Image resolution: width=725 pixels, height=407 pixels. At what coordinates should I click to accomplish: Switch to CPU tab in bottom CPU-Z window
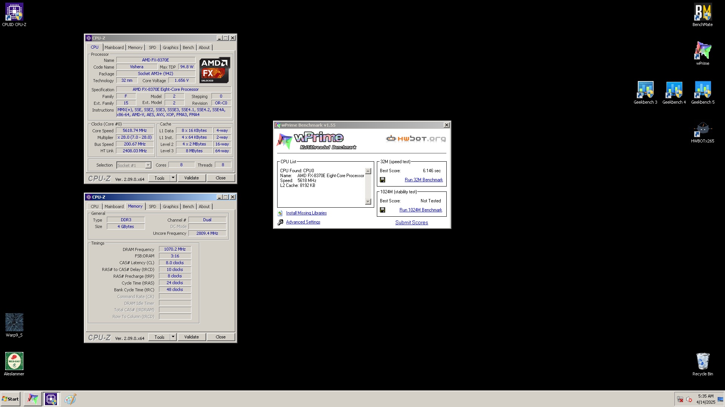click(94, 207)
